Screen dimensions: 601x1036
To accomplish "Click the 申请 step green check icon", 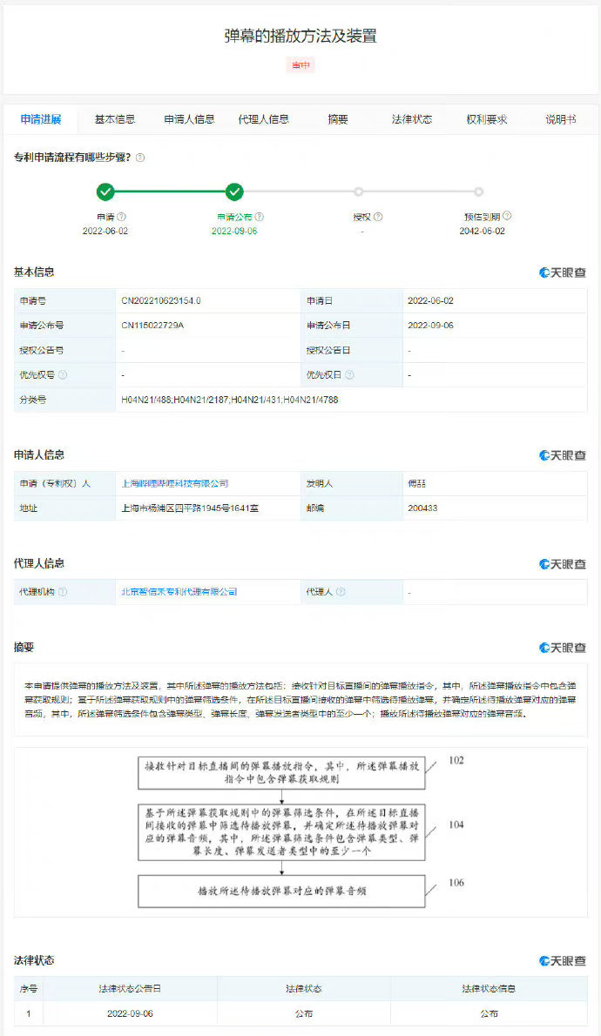I will click(105, 192).
